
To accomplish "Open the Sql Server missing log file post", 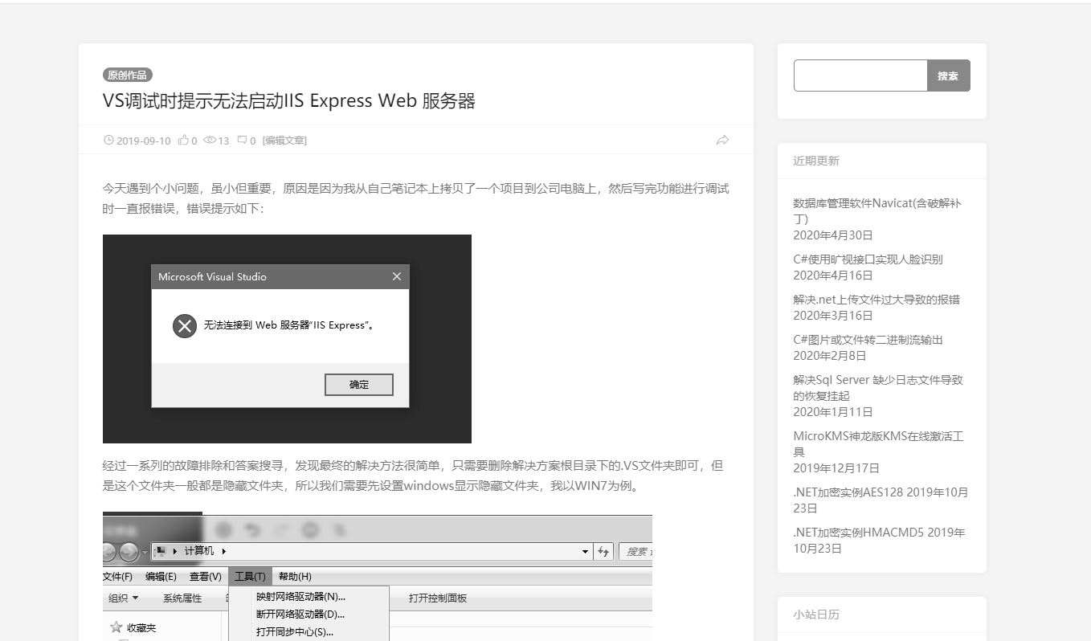I will pyautogui.click(x=877, y=387).
